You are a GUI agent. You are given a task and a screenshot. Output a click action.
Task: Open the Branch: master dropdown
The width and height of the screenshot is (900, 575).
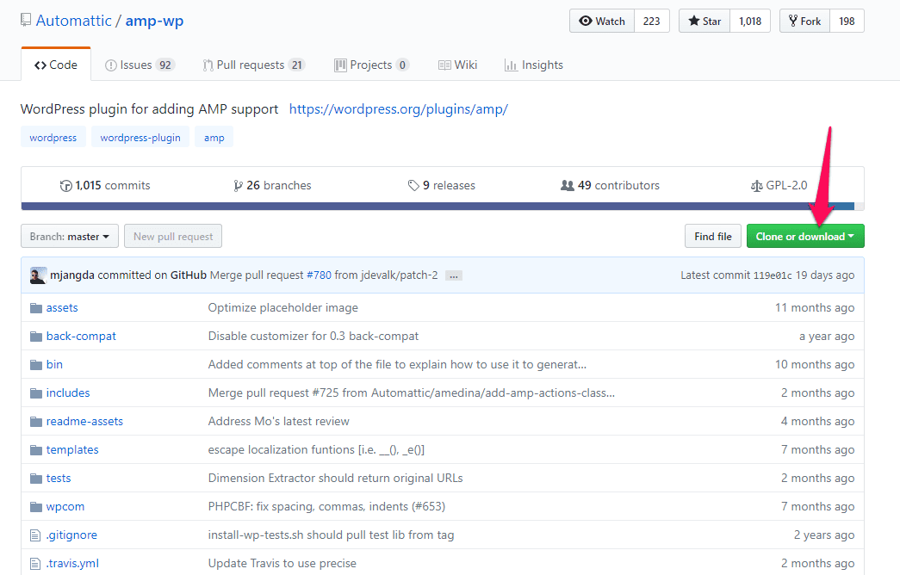click(x=70, y=237)
